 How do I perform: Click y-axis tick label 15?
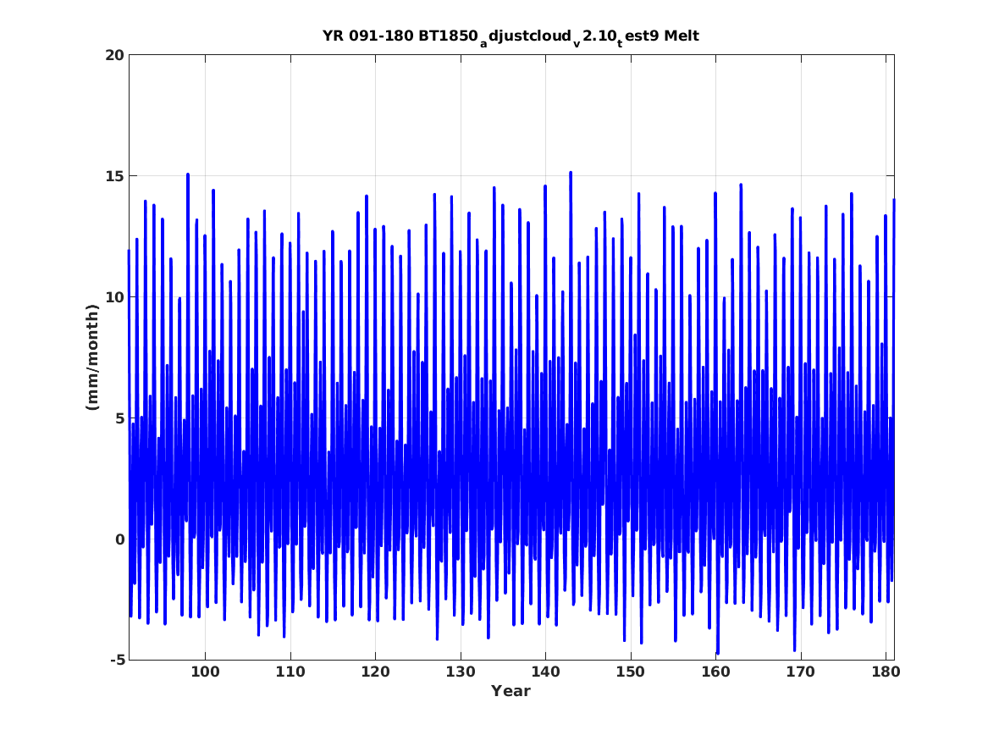tap(114, 176)
